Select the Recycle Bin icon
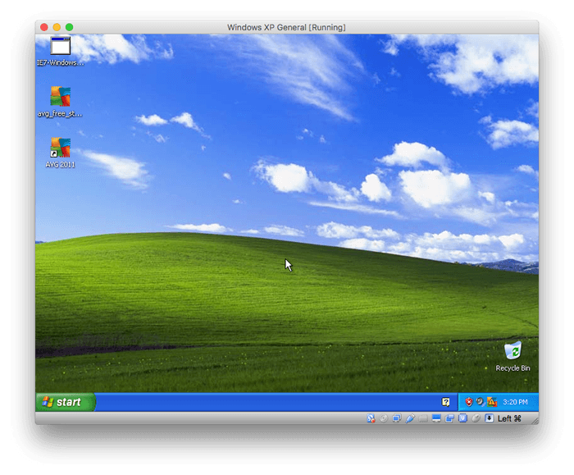574x475 pixels. coord(512,353)
